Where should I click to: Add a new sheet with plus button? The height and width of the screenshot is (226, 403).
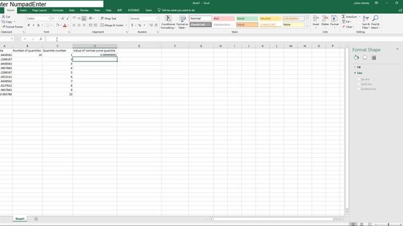coord(36,219)
